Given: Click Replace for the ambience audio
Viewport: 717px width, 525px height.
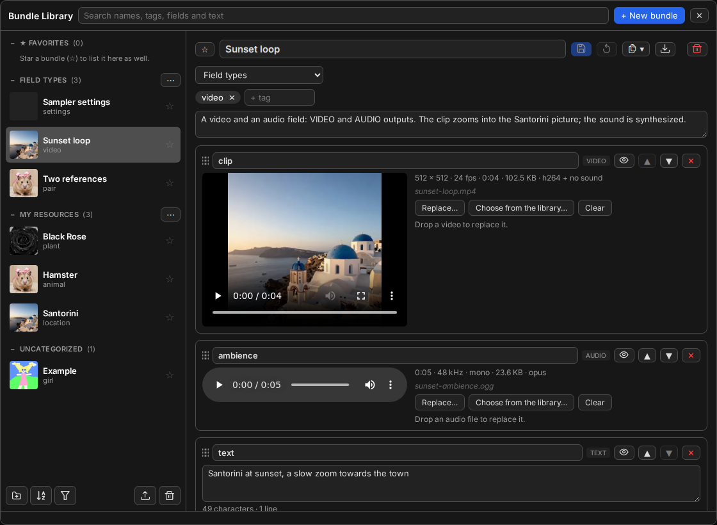Looking at the screenshot, I should click(x=439, y=403).
